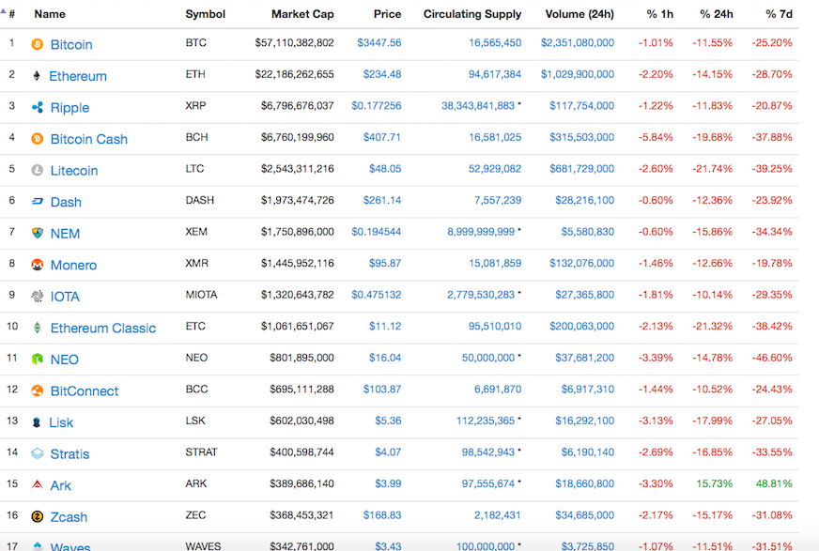Click the Zcash logo icon

tap(37, 516)
